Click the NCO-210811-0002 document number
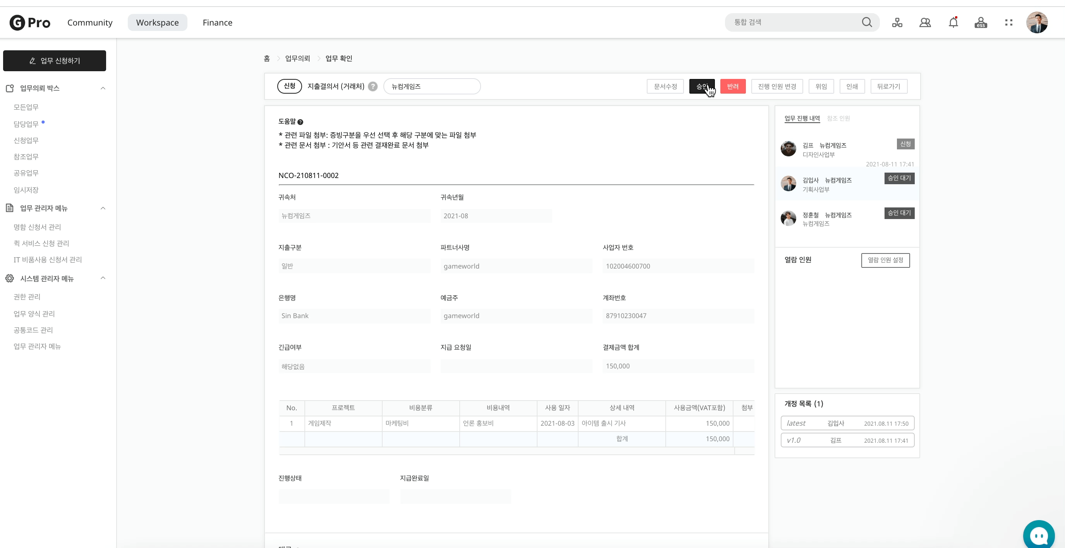 pyautogui.click(x=308, y=175)
